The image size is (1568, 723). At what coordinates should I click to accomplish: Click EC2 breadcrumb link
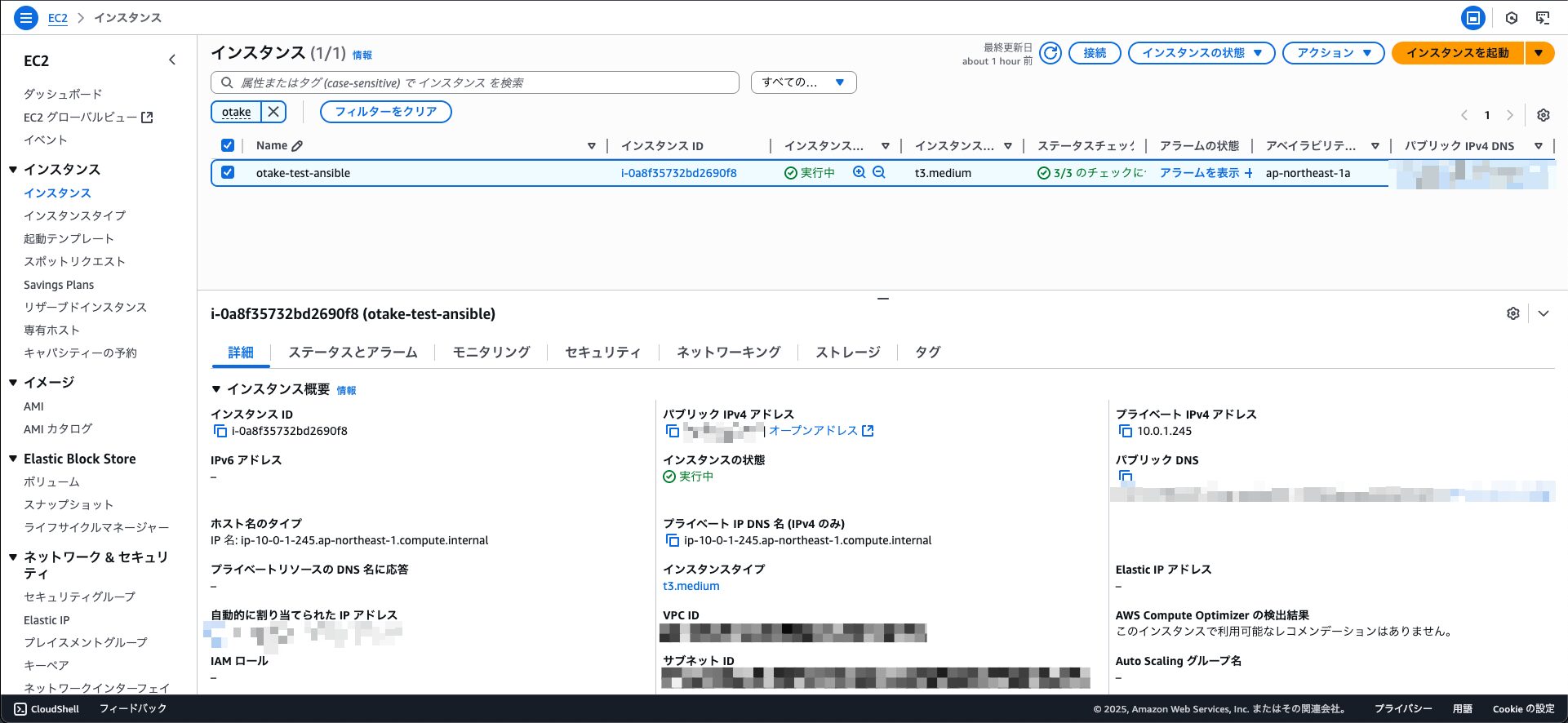(58, 17)
